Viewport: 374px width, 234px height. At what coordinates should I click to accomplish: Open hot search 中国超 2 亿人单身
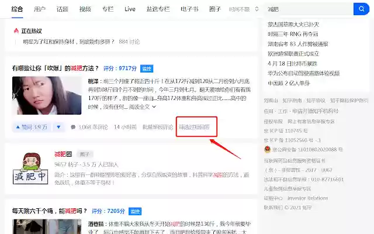(x=289, y=83)
